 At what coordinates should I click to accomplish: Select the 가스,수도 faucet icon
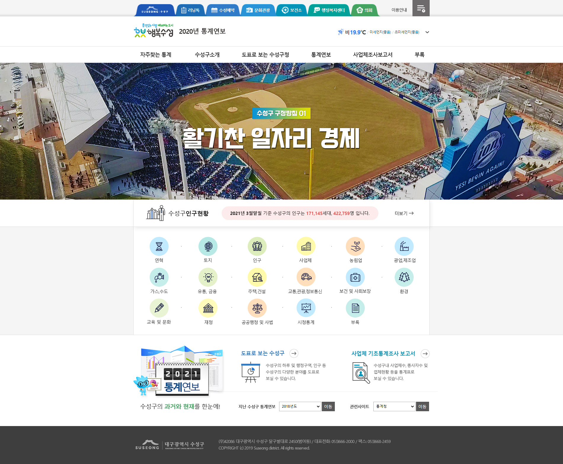pyautogui.click(x=159, y=277)
